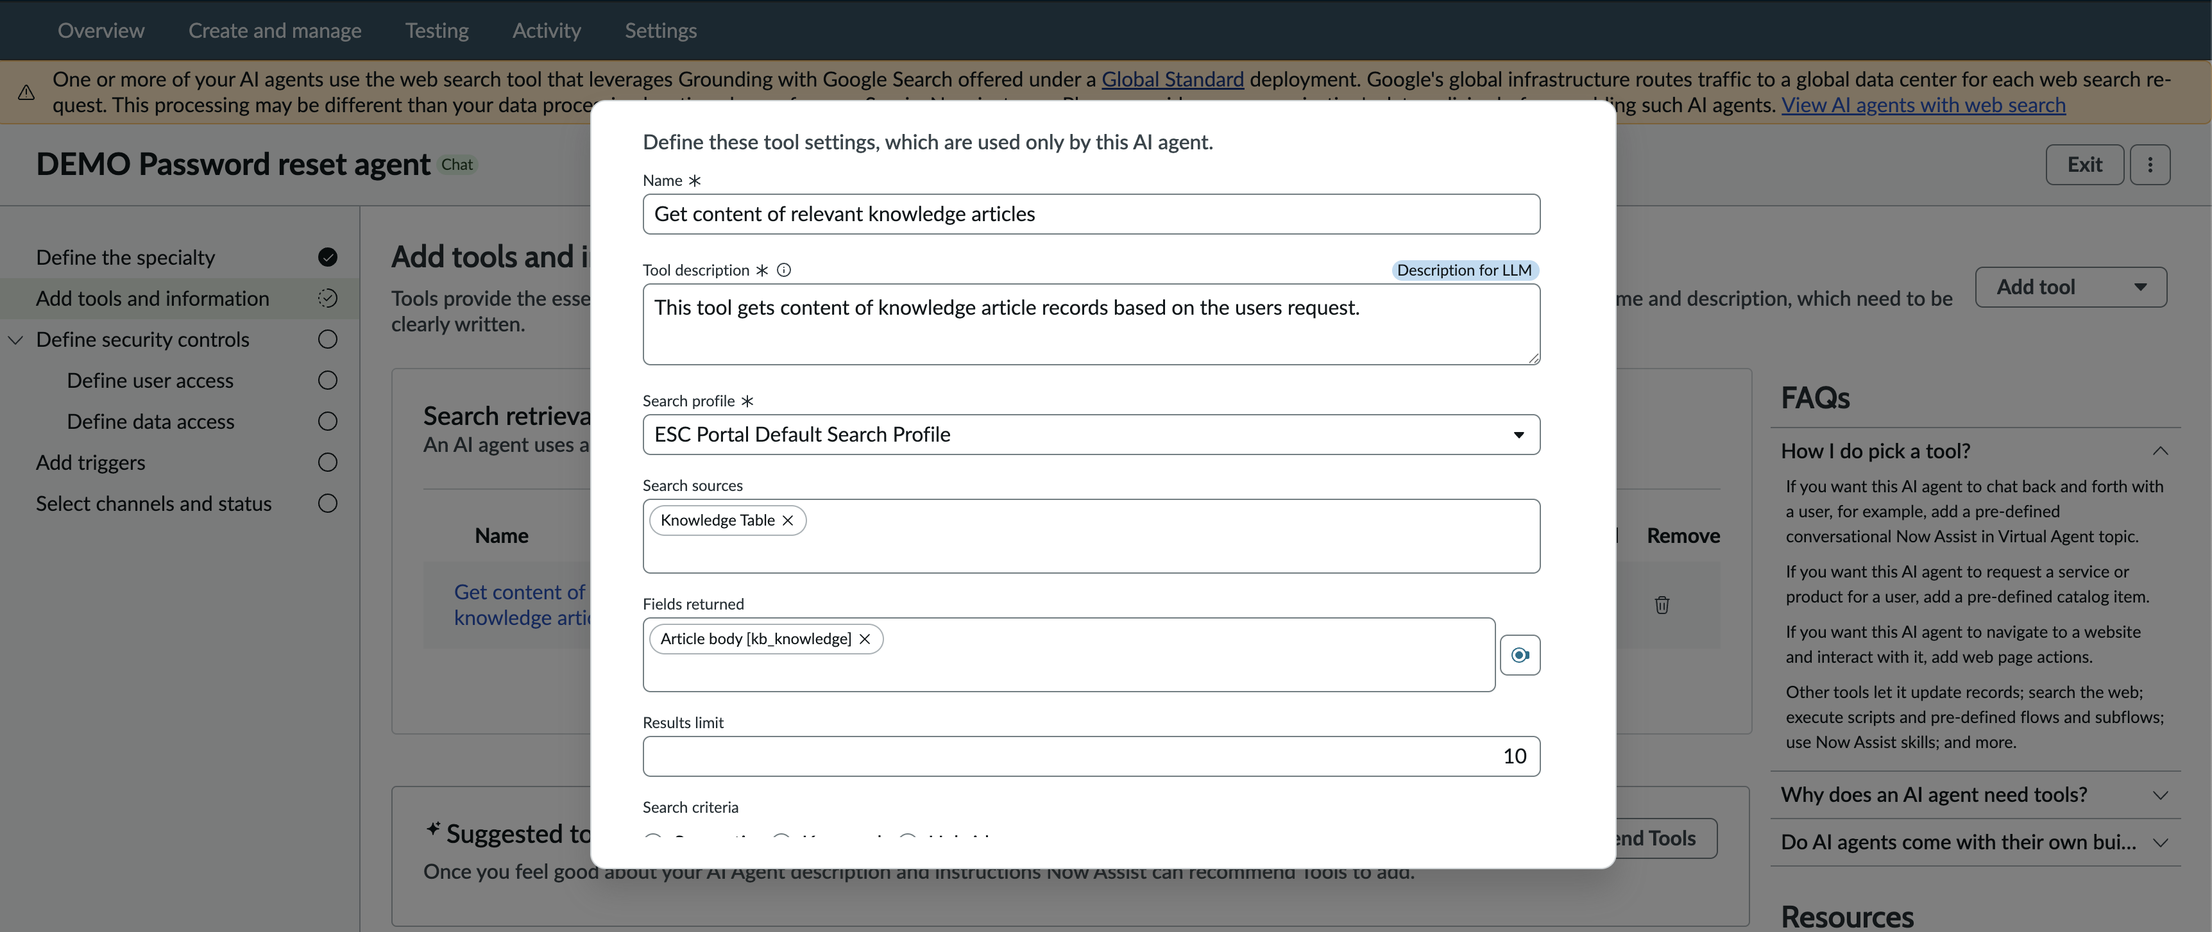This screenshot has height=932, width=2212.
Task: Remove the Article body [kb_knowledge] chip
Action: point(865,639)
